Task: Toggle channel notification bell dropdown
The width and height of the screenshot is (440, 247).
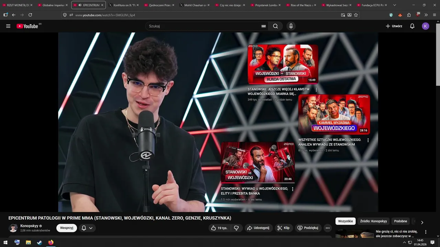Action: click(x=87, y=228)
